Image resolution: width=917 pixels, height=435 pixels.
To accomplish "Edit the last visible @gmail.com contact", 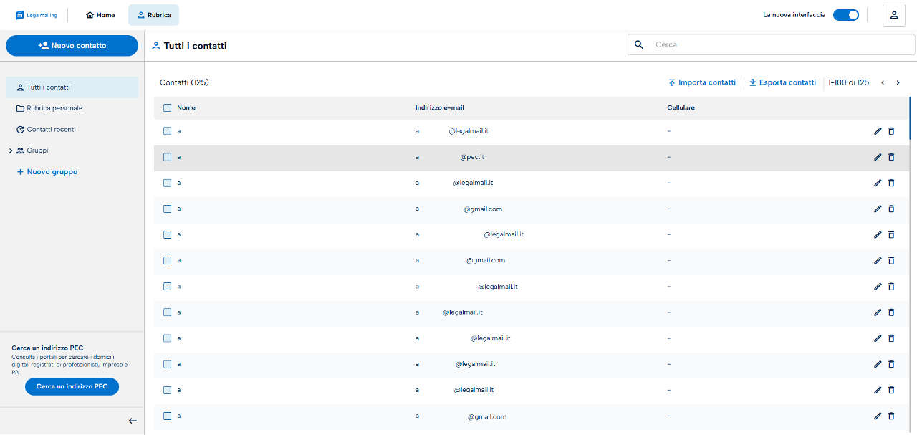I will click(x=878, y=416).
